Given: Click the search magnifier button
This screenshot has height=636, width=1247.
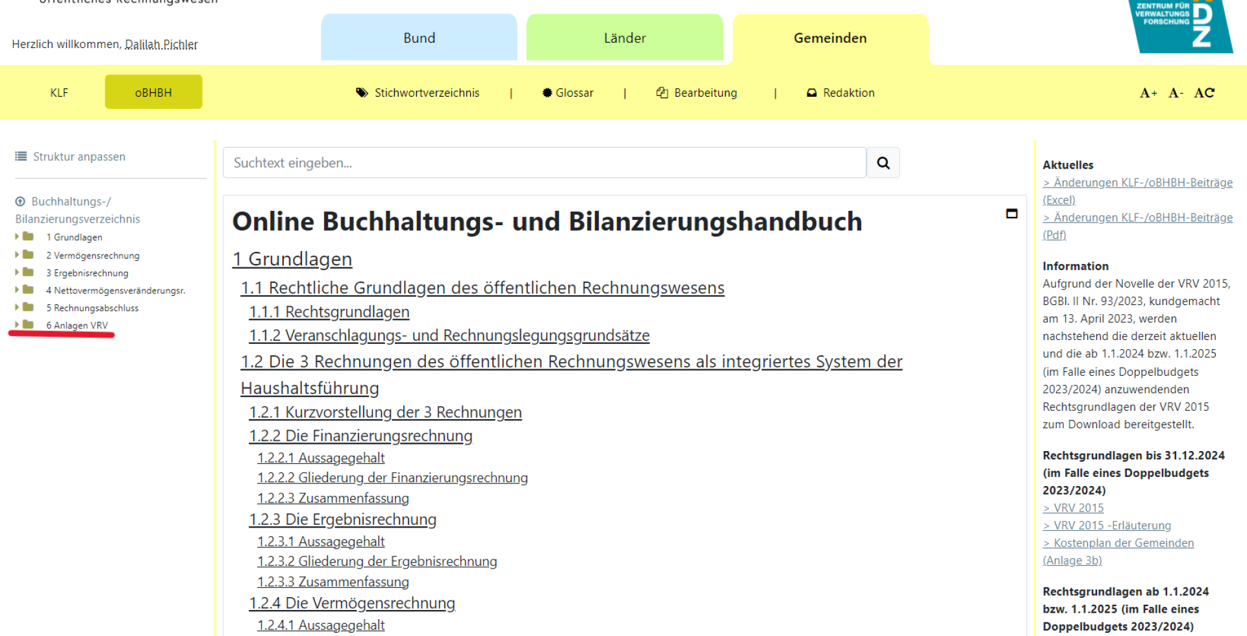Looking at the screenshot, I should click(883, 163).
